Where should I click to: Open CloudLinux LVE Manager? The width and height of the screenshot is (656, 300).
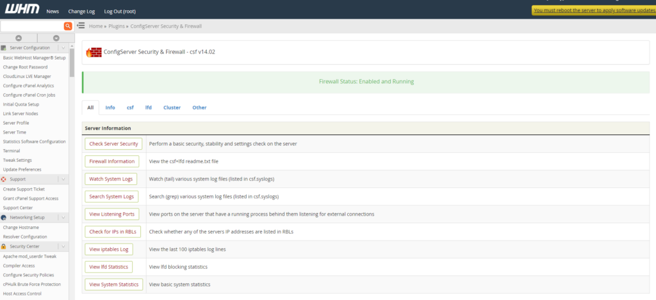[x=27, y=77]
